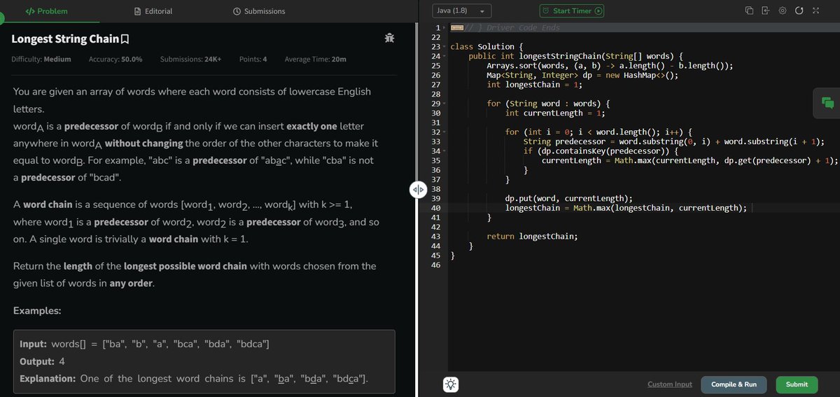Click the import code file icon

(x=766, y=11)
